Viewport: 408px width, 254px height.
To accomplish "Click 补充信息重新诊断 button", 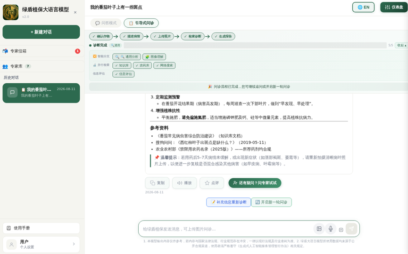I will (x=228, y=202).
